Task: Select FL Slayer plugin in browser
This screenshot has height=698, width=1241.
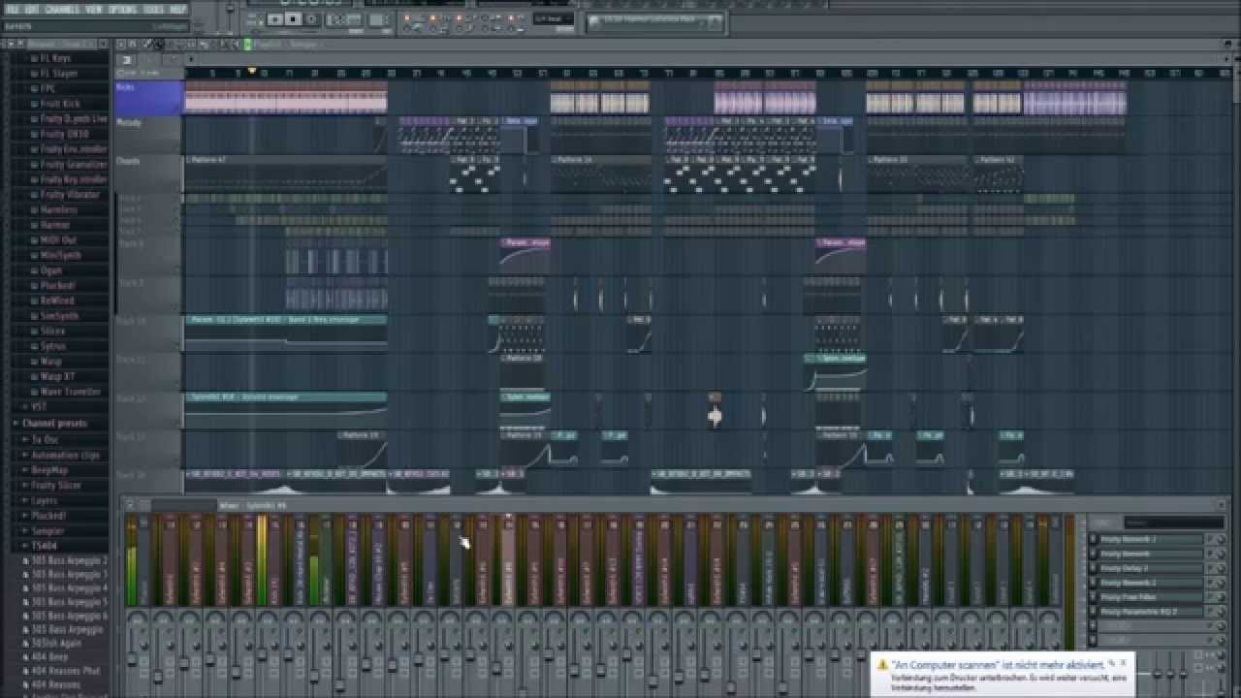Action: (x=58, y=73)
